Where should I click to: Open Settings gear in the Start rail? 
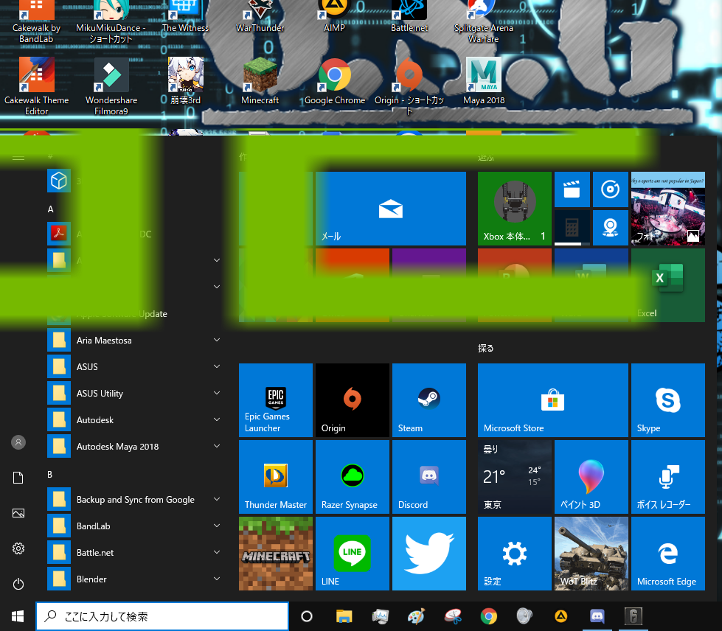pyautogui.click(x=18, y=548)
